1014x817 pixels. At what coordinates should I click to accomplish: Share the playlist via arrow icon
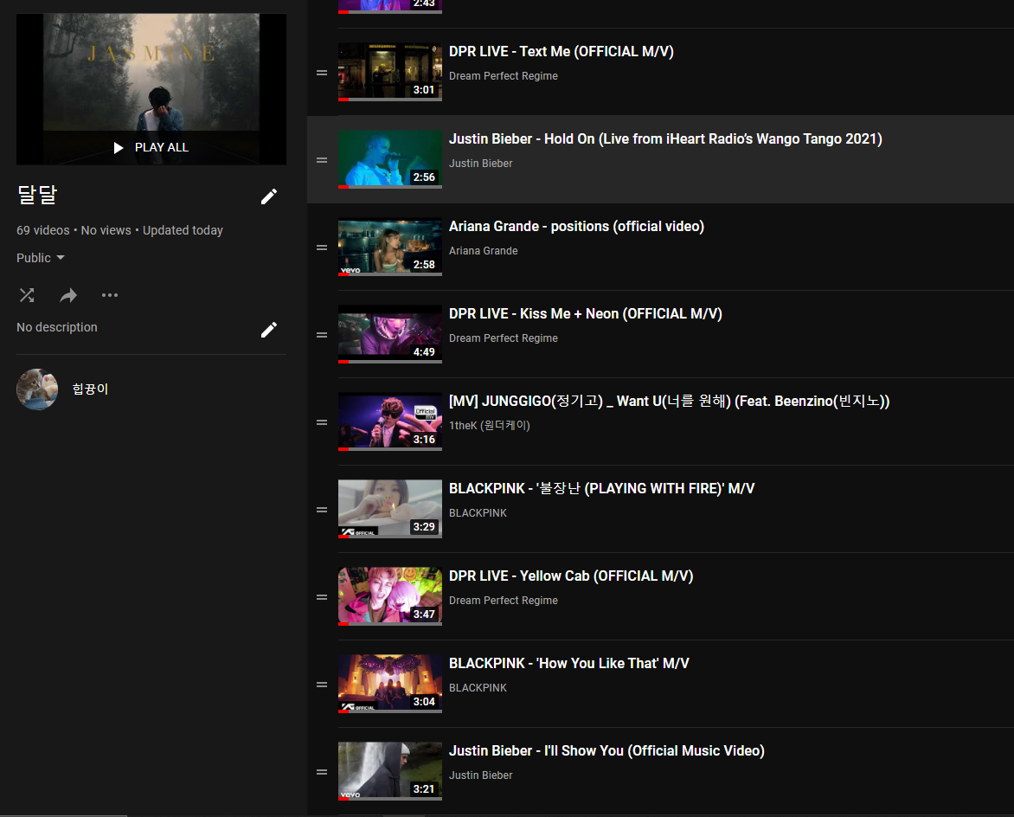pos(68,295)
